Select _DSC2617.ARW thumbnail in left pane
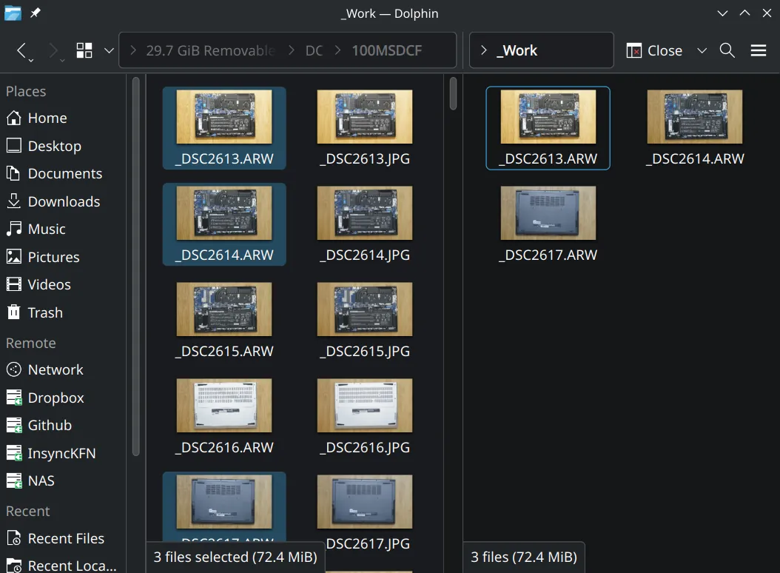 [223, 501]
